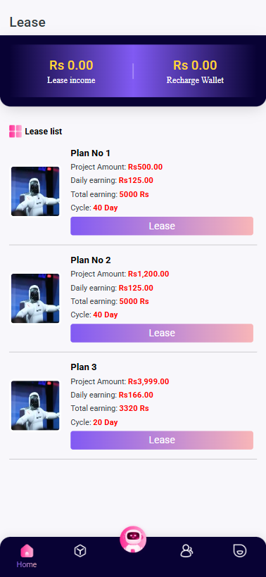Image resolution: width=266 pixels, height=577 pixels.
Task: Open Plan 3 robot thumbnail
Action: tap(35, 405)
